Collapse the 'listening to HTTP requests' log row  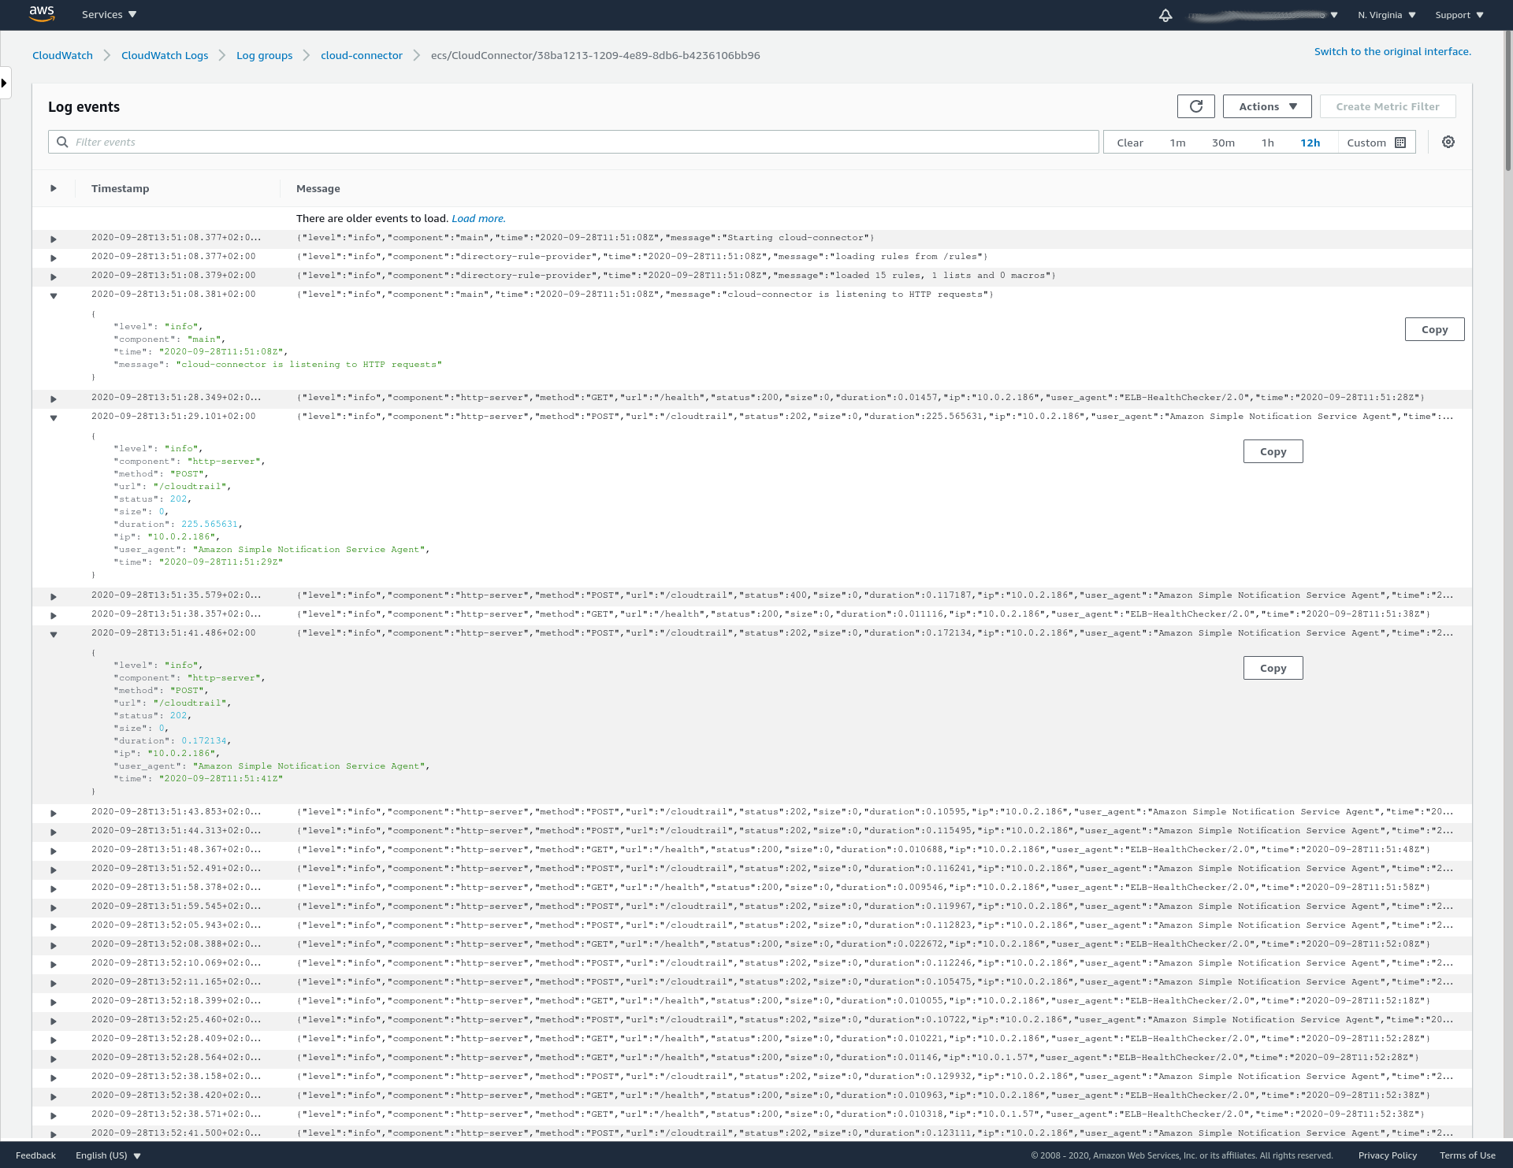[54, 295]
